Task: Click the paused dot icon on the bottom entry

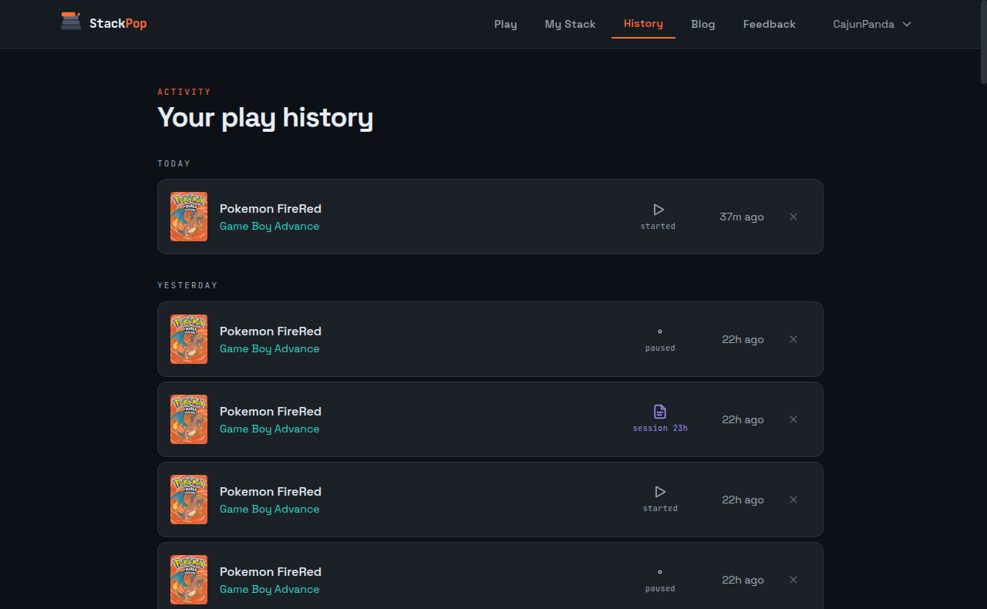Action: (x=660, y=572)
